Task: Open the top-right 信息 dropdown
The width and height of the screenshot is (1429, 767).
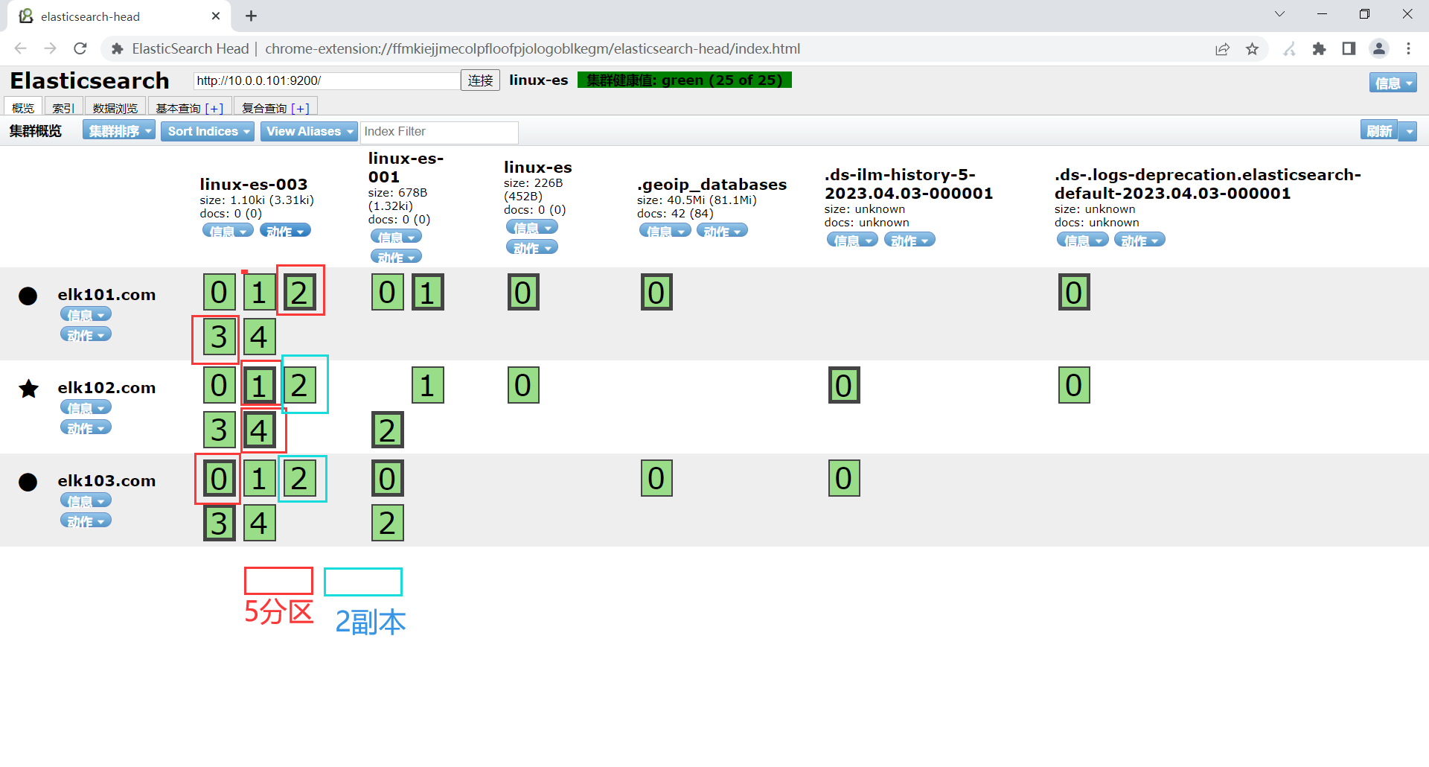Action: (1393, 83)
